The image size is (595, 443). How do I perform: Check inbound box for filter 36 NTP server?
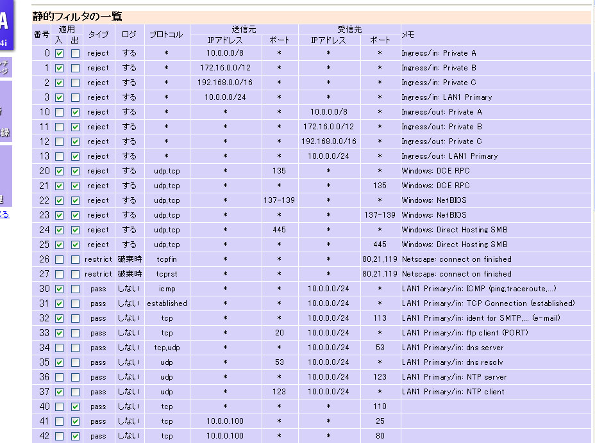click(59, 377)
